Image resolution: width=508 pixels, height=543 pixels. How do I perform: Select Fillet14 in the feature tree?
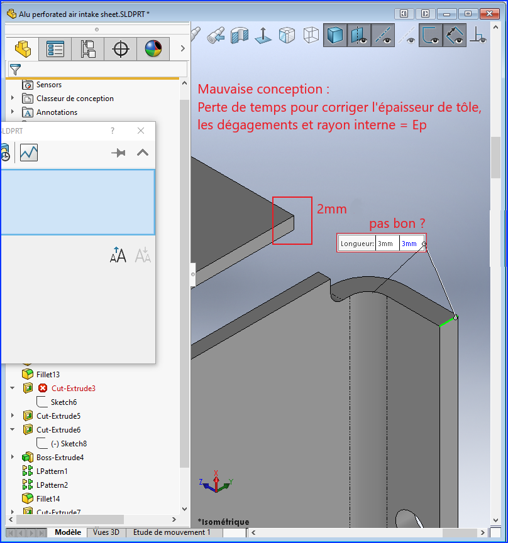(x=48, y=499)
